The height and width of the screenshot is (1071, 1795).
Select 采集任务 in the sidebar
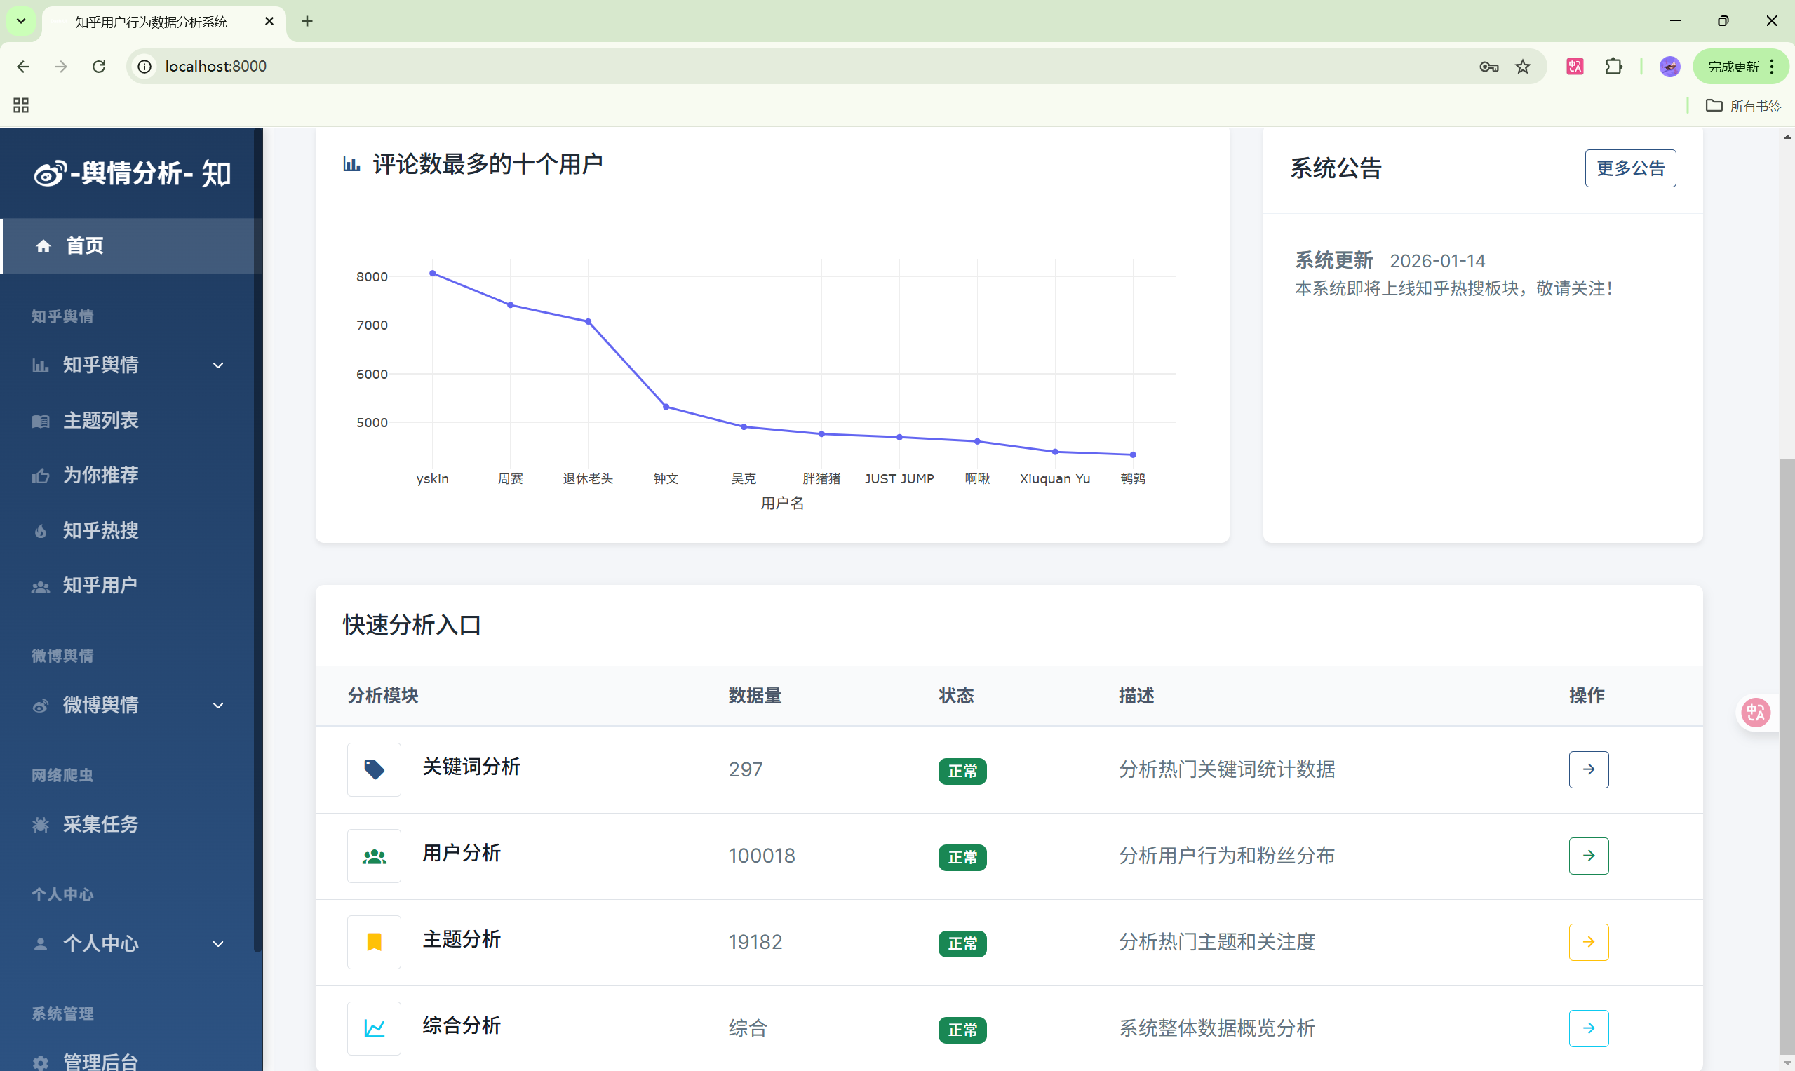click(x=100, y=824)
